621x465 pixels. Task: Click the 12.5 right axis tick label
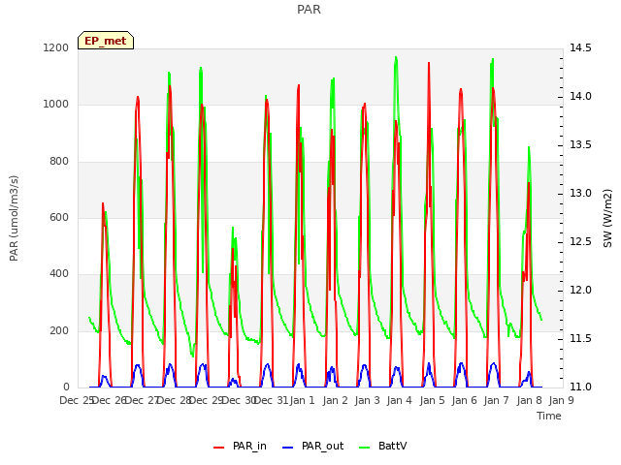pyautogui.click(x=580, y=241)
